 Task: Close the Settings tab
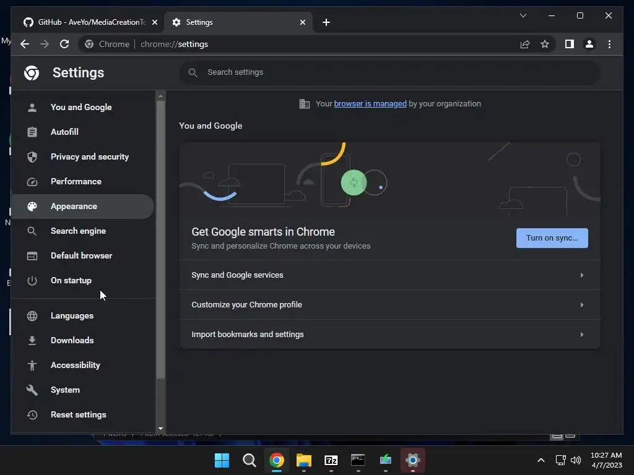(x=302, y=22)
